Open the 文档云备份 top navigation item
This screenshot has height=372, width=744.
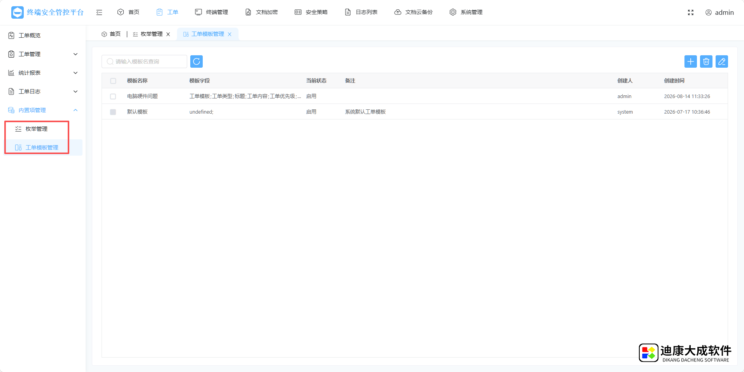click(413, 12)
